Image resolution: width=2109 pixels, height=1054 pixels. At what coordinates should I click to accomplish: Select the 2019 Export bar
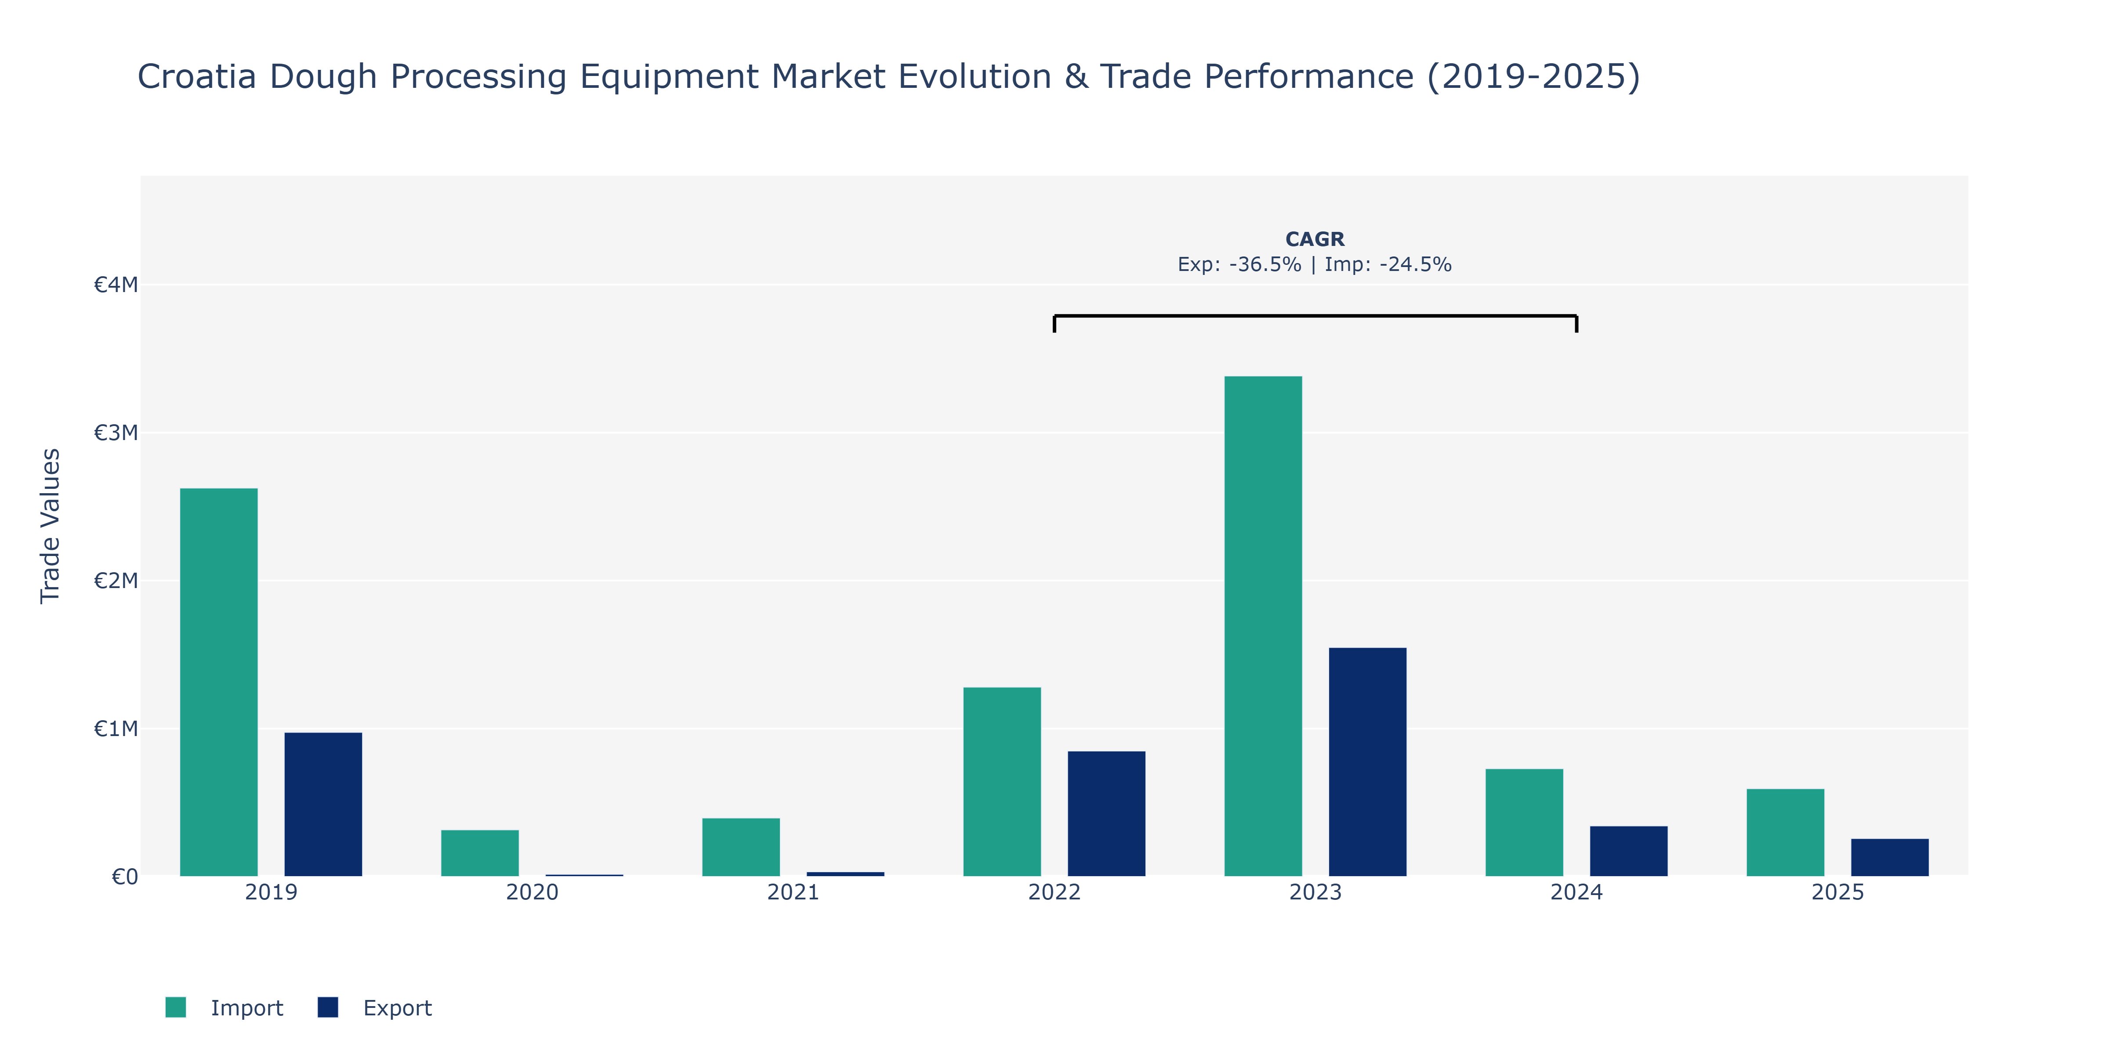323,805
